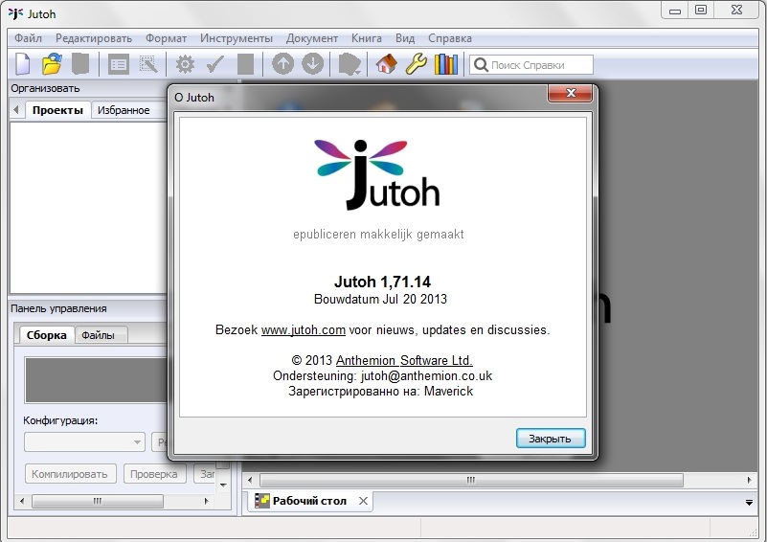This screenshot has width=767, height=542.
Task: Click the control panel horizontal scrollbar thumb
Action: (x=98, y=501)
